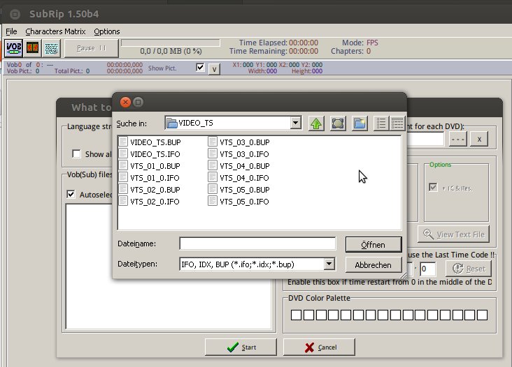Open the File menu

pyautogui.click(x=11, y=31)
